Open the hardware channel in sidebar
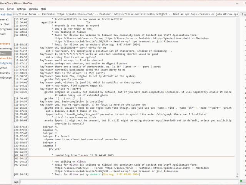Image resolution: width=246 pixels, height=185 pixels. (x=5, y=44)
